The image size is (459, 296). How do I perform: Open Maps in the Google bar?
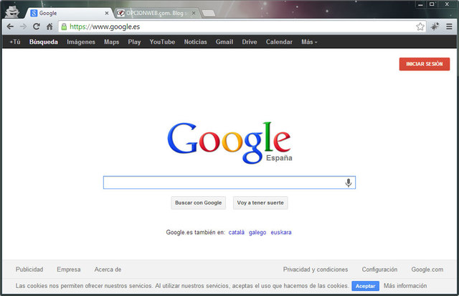[x=112, y=42]
